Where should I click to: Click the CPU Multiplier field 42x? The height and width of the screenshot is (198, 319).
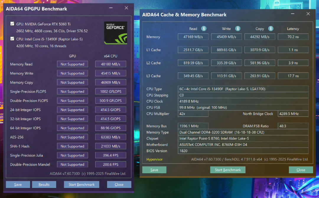coord(193,114)
